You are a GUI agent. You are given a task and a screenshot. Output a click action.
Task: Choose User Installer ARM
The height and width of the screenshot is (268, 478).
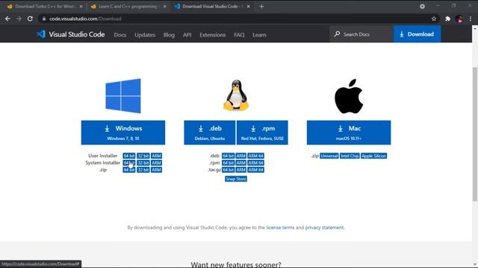[x=156, y=156]
